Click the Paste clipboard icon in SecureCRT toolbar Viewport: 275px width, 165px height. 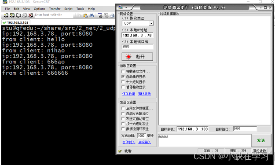click(85, 15)
